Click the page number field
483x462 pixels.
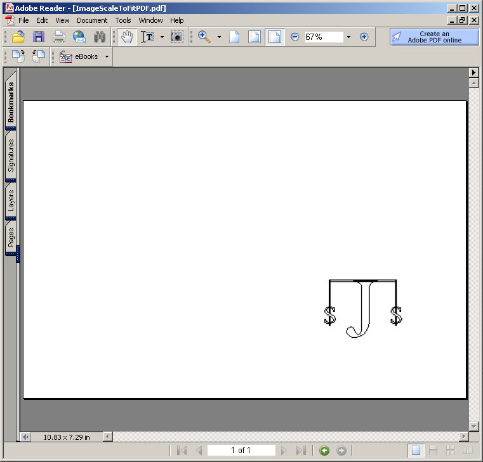[x=241, y=451]
